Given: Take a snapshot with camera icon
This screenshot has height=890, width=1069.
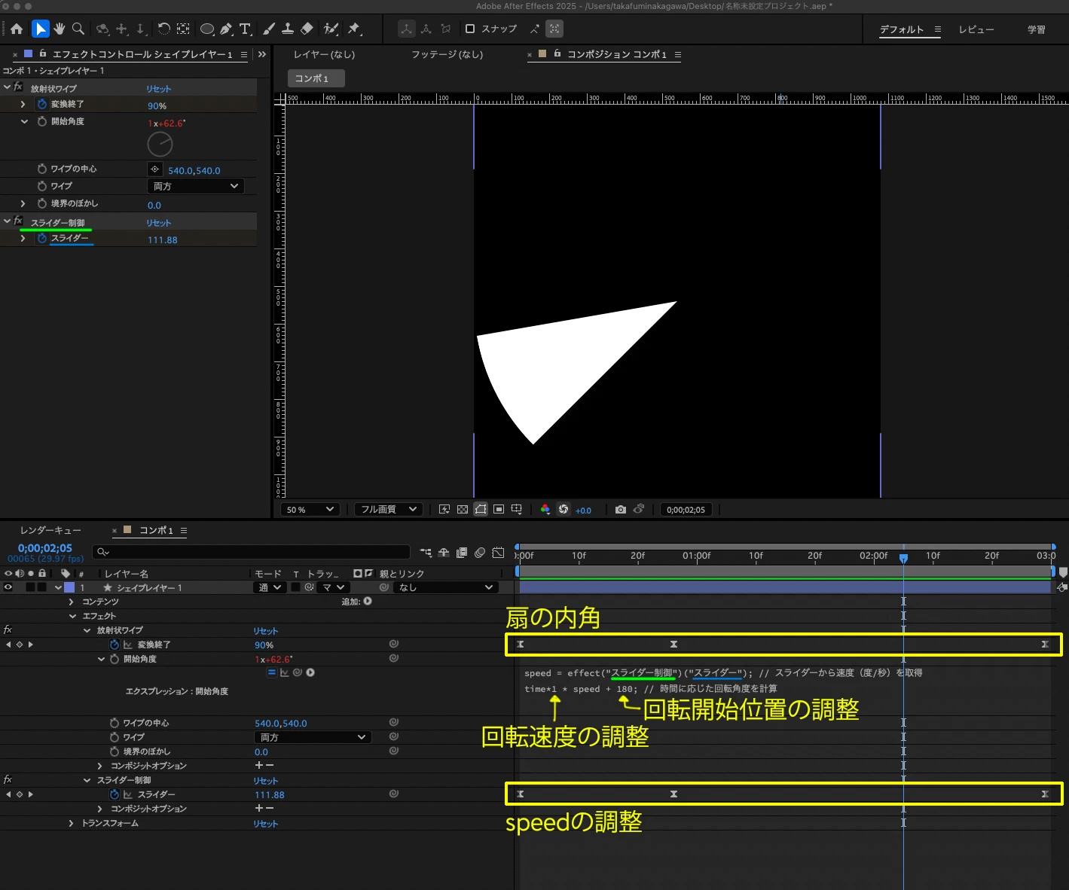Looking at the screenshot, I should 620,510.
